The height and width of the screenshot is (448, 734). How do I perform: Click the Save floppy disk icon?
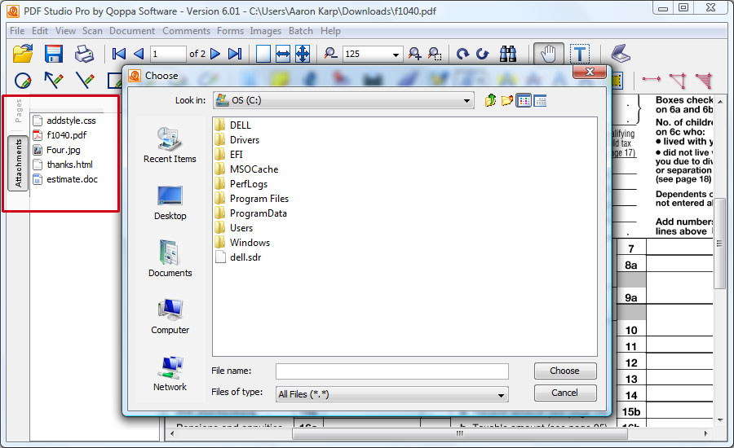pyautogui.click(x=53, y=54)
